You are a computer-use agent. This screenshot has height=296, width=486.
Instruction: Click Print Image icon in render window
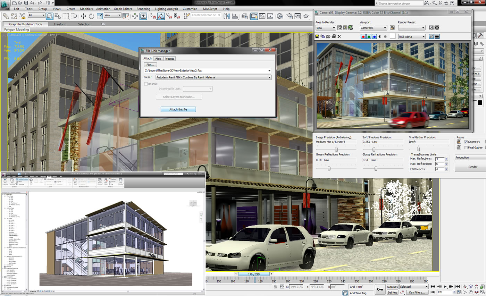click(334, 36)
